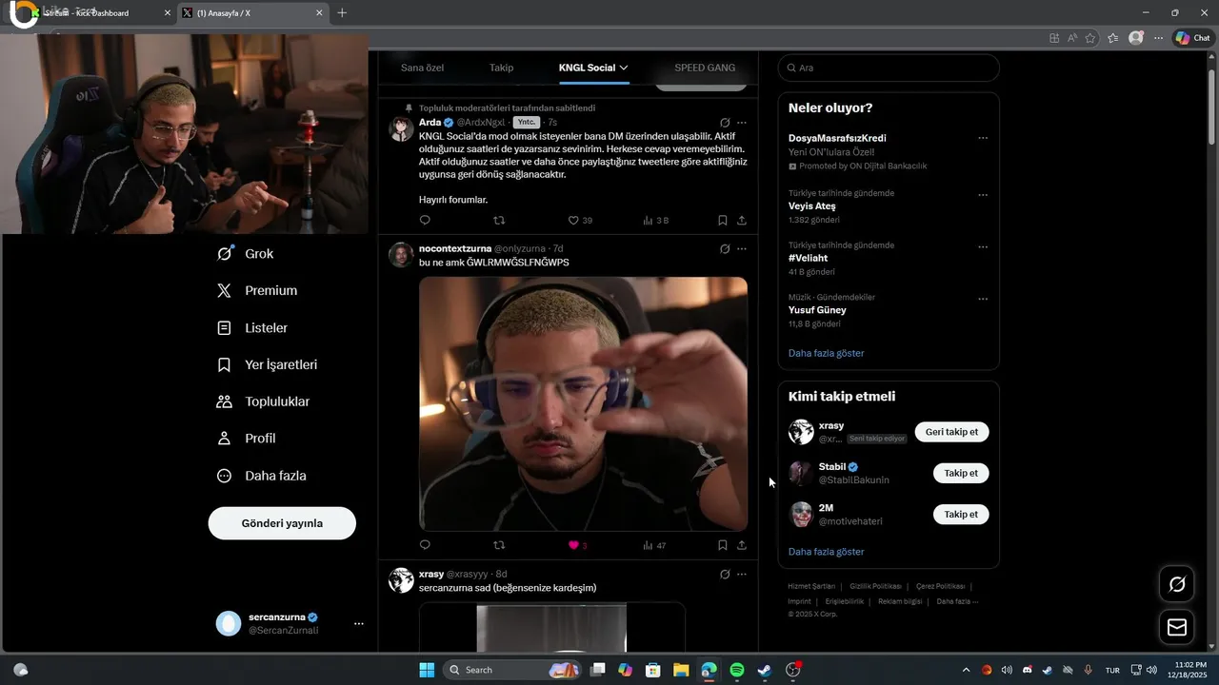
Task: Click the Ara search field
Action: 889,68
